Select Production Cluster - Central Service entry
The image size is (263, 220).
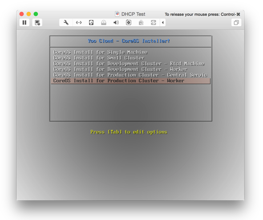[130, 75]
